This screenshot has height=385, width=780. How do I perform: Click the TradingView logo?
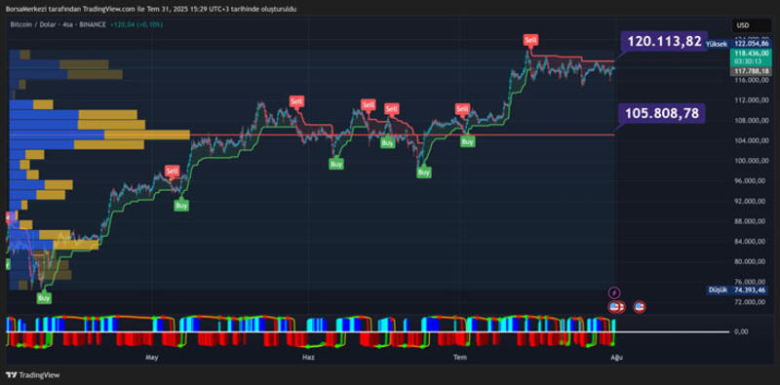coord(33,375)
